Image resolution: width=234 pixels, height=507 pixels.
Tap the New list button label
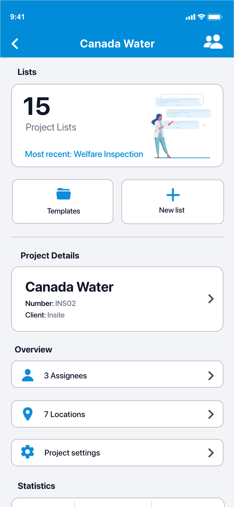pos(172,210)
